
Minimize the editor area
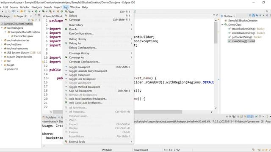click(214, 15)
